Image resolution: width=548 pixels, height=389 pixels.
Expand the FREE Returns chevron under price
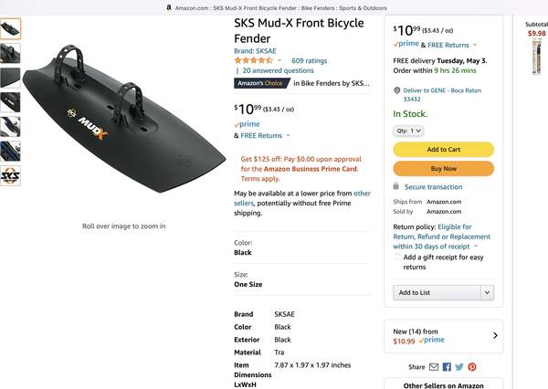[x=288, y=135]
